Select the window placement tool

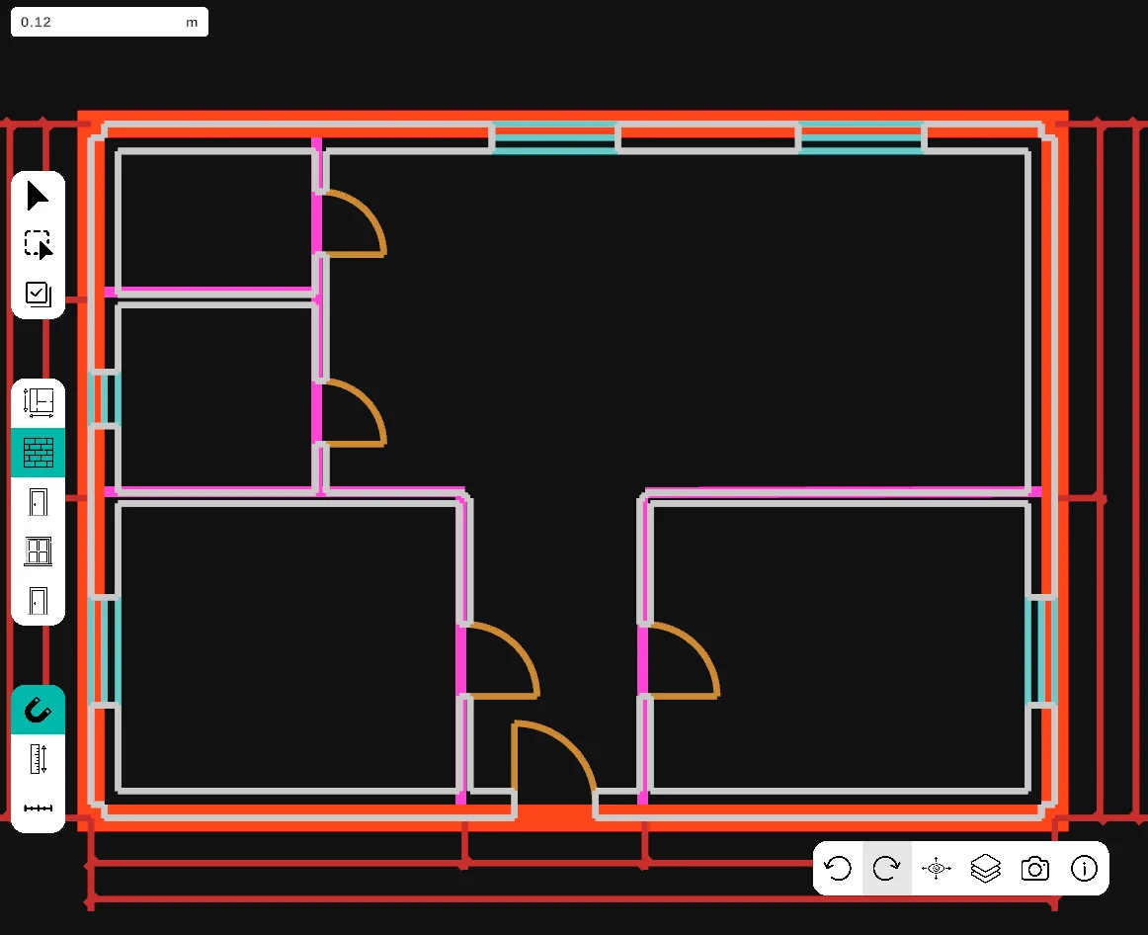[39, 552]
